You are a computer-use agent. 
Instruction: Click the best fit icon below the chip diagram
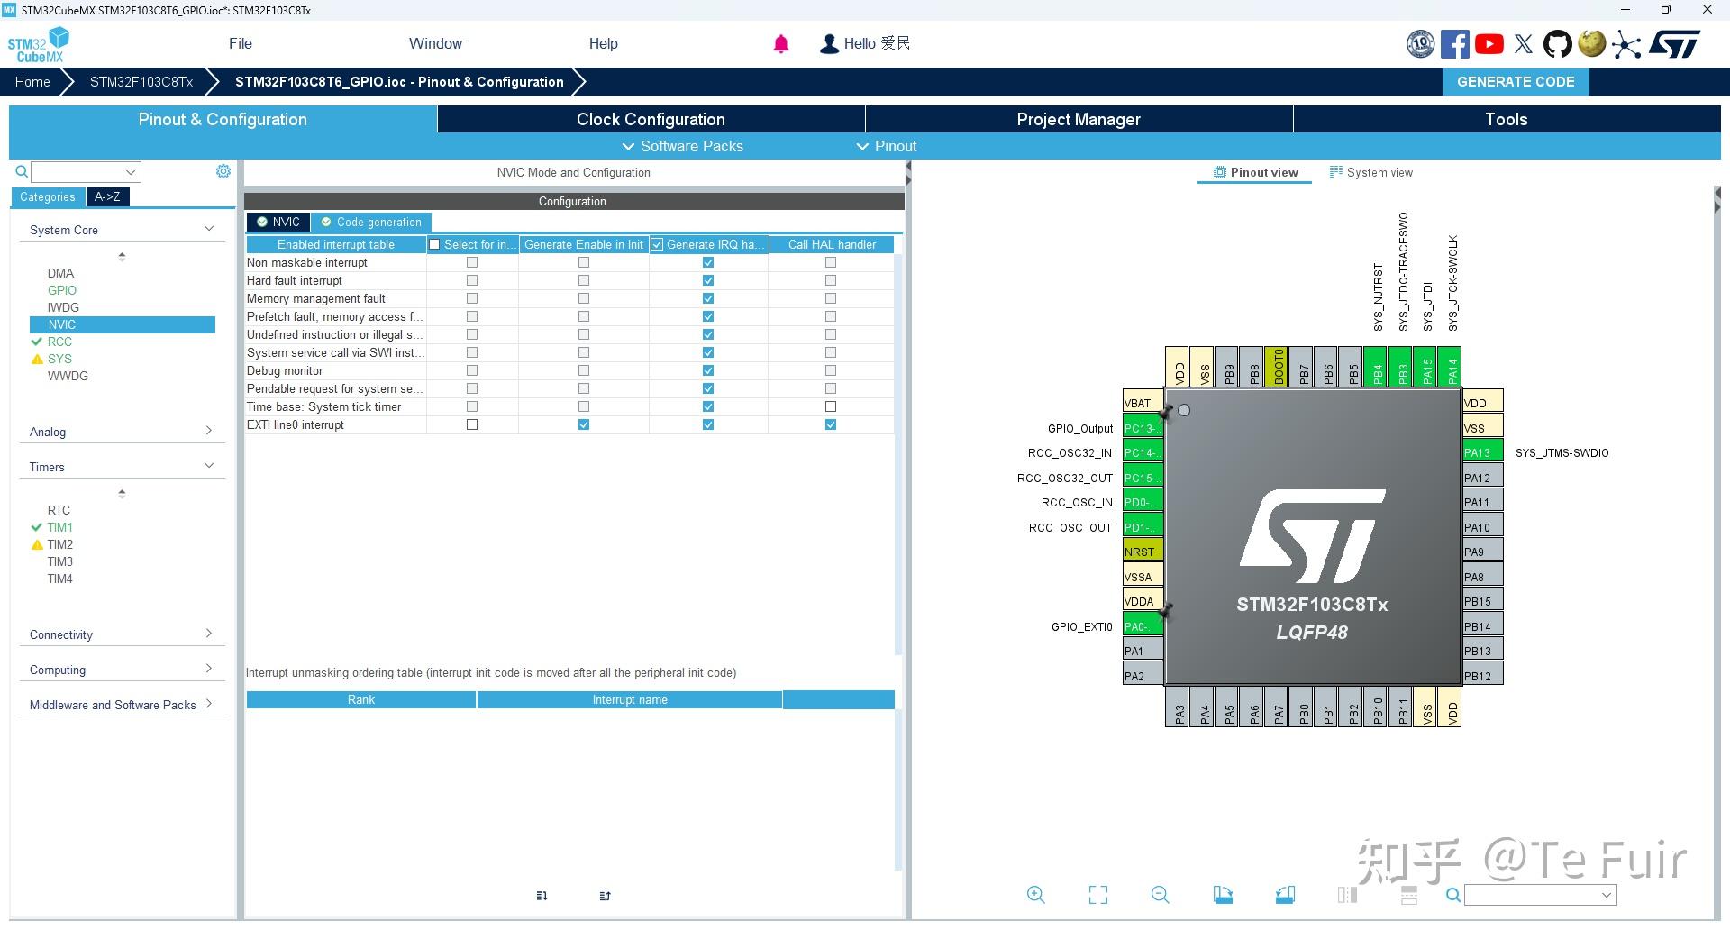pos(1097,895)
